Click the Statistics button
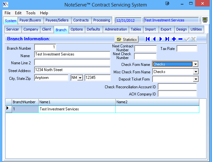 (126, 39)
